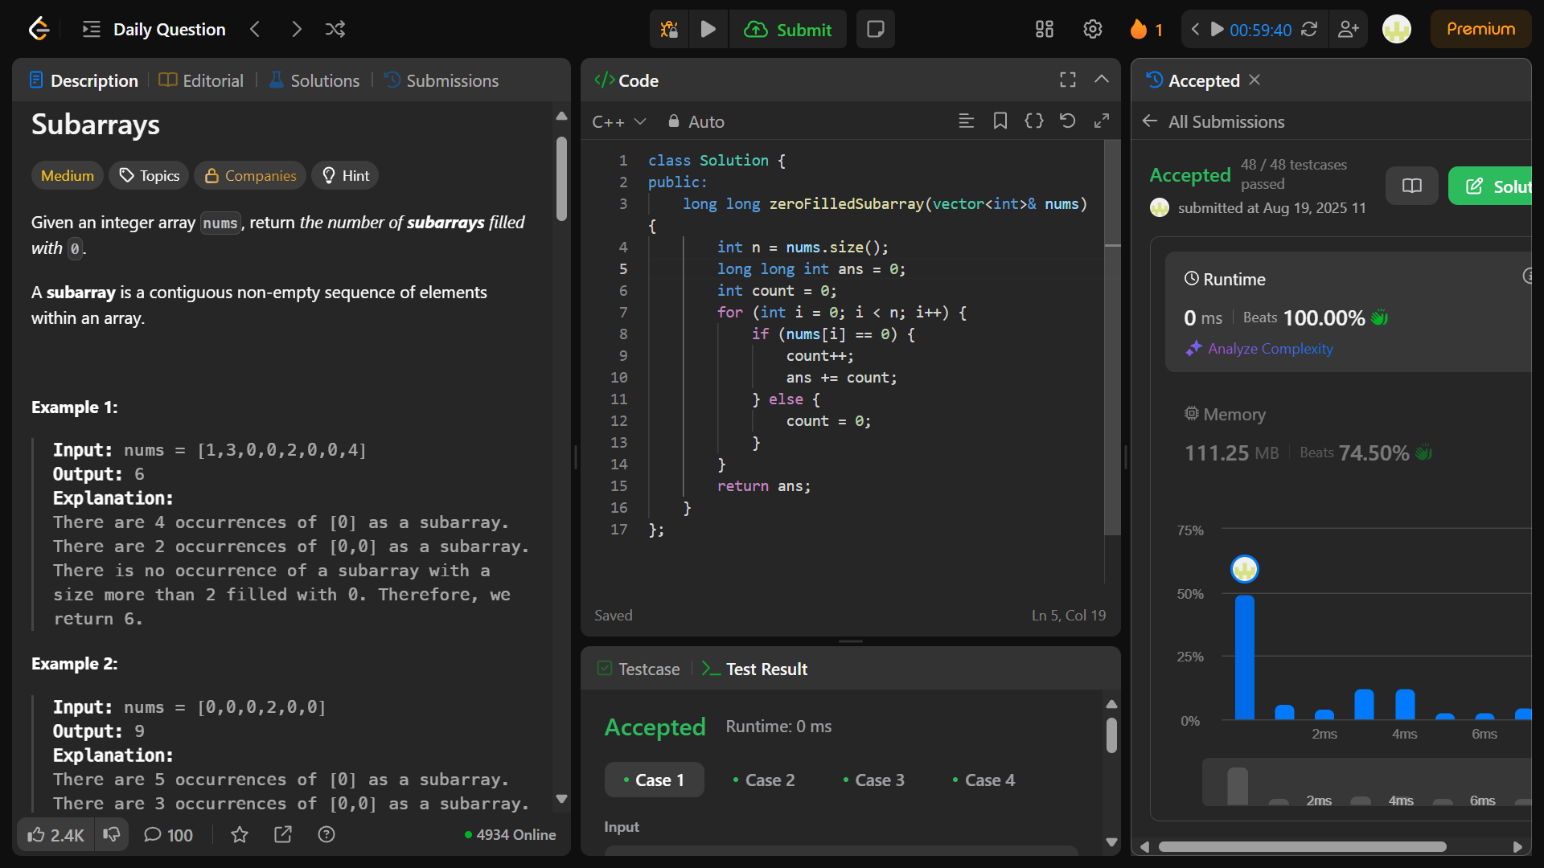Format code with the braces icon
Image resolution: width=1544 pixels, height=868 pixels.
[x=1034, y=121]
